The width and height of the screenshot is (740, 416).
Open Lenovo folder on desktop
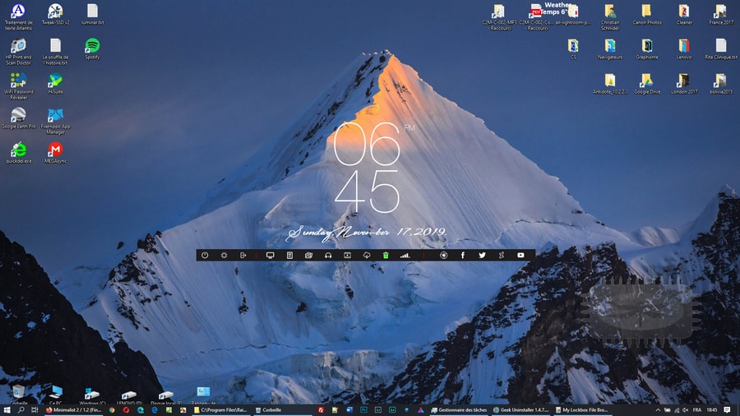pyautogui.click(x=684, y=49)
